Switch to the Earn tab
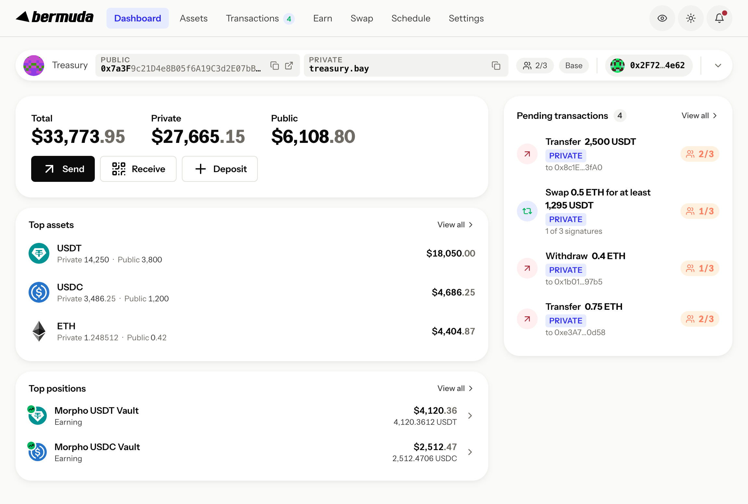 point(323,18)
